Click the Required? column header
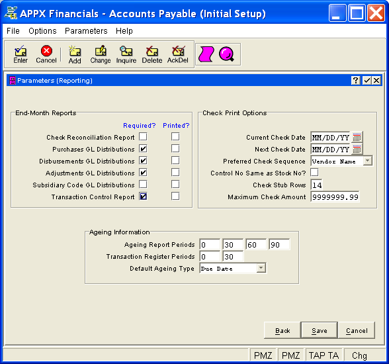This screenshot has height=364, width=389. [140, 126]
